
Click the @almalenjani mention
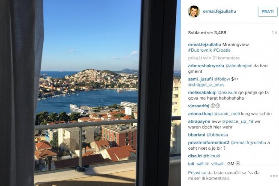pyautogui.click(x=239, y=66)
